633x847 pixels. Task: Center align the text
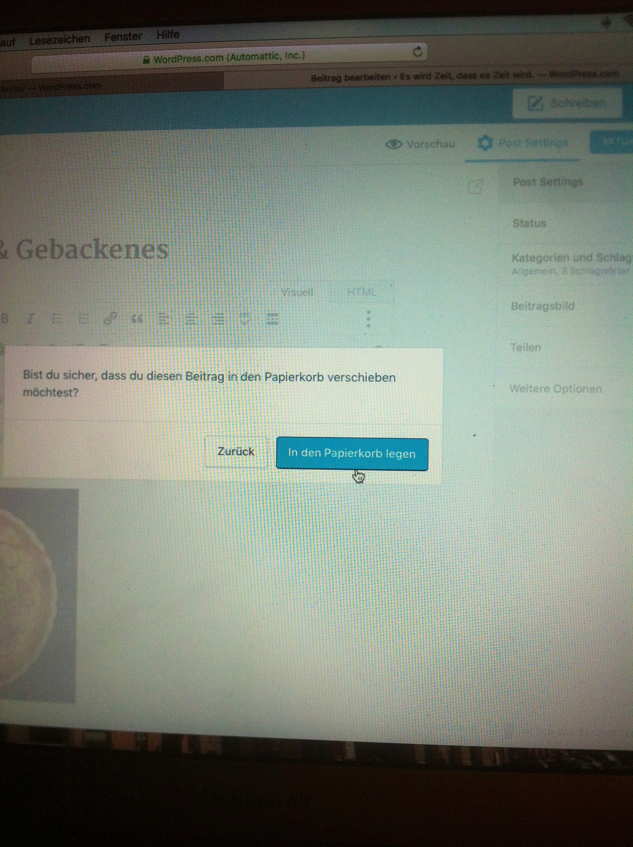click(191, 319)
